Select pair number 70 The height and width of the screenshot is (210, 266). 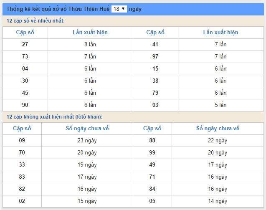click(22, 153)
